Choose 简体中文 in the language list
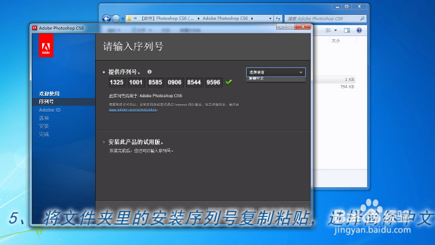The width and height of the screenshot is (435, 245). 276,79
